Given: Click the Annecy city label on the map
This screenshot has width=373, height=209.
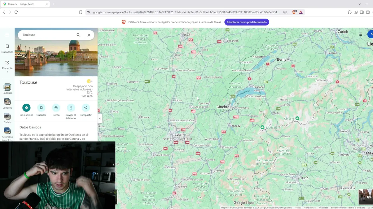Looking at the screenshot, I should click(236, 126).
